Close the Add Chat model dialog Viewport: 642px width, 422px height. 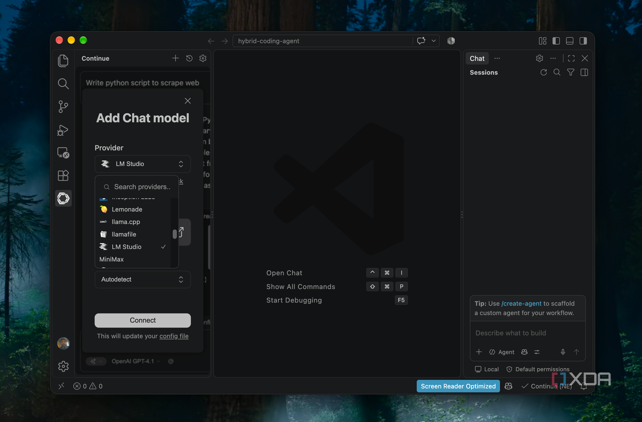tap(187, 101)
